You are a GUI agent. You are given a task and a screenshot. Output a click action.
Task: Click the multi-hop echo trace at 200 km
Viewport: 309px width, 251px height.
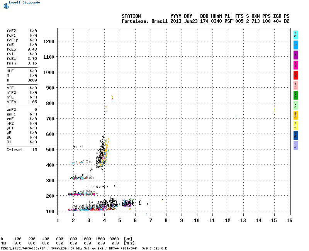click(x=83, y=193)
